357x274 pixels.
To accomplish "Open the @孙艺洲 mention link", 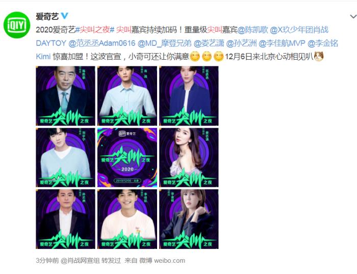I will [242, 43].
